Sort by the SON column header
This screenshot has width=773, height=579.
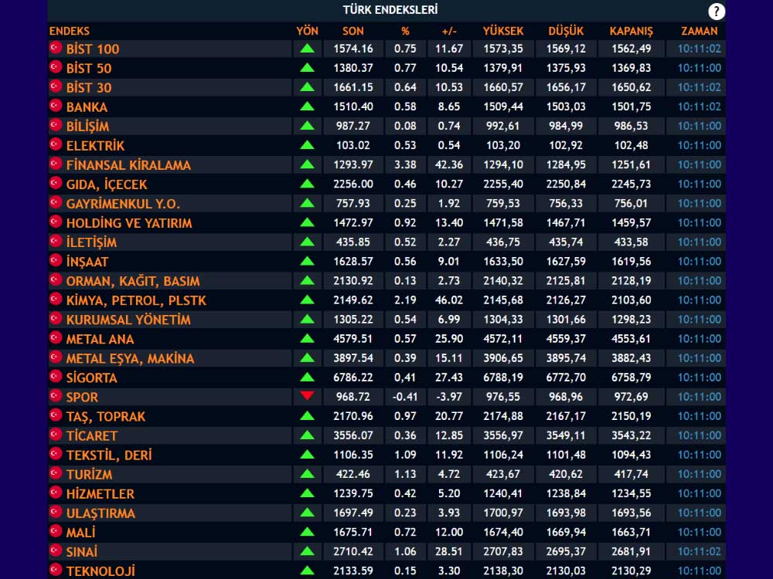pyautogui.click(x=353, y=31)
